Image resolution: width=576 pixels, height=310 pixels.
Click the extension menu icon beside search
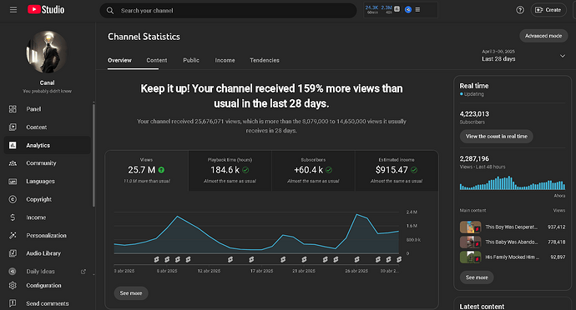pos(417,9)
